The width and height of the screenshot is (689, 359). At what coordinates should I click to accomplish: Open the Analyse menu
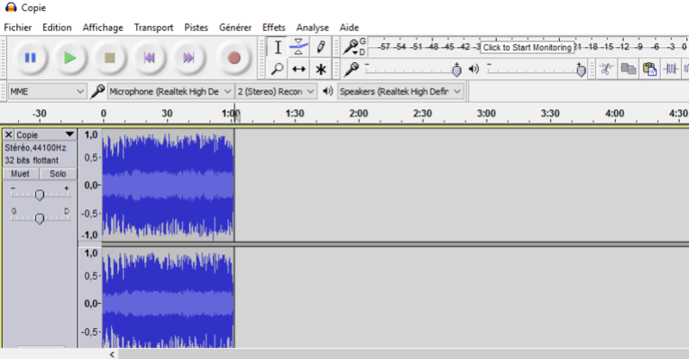[x=313, y=28]
